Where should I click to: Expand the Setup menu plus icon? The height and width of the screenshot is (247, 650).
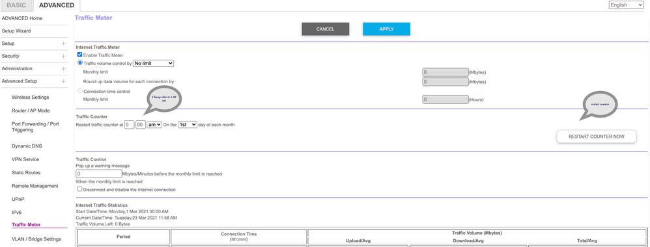coord(63,44)
